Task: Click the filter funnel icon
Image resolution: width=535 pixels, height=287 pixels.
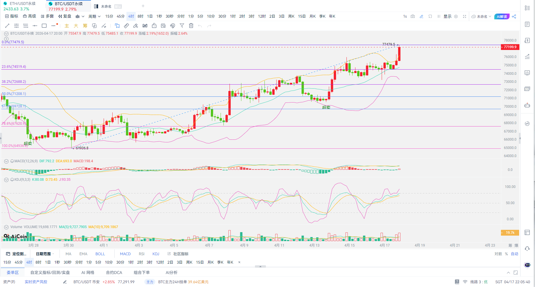Action: 182,26
